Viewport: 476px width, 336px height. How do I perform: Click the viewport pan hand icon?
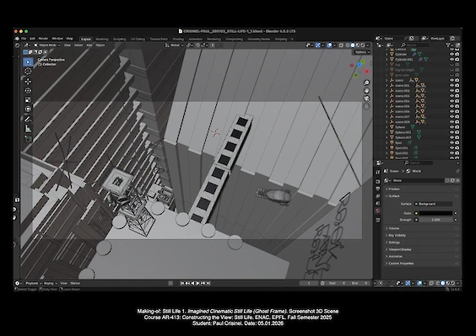367,91
